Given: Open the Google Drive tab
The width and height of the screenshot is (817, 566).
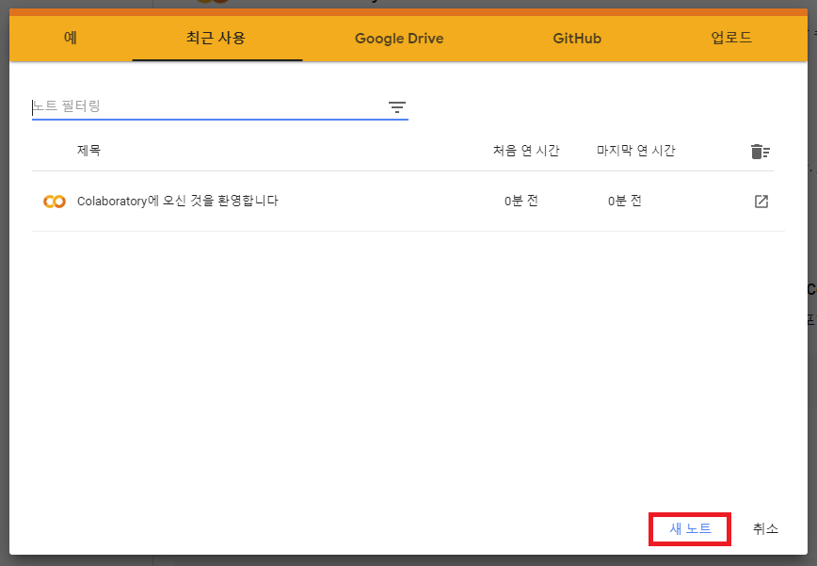Looking at the screenshot, I should 398,38.
